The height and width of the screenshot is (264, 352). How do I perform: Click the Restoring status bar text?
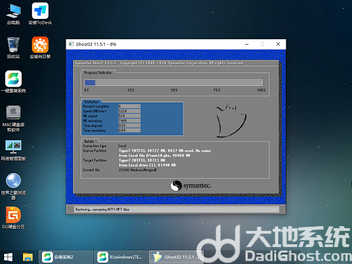coord(102,209)
